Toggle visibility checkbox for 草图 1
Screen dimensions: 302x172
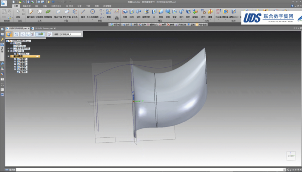click(15, 59)
